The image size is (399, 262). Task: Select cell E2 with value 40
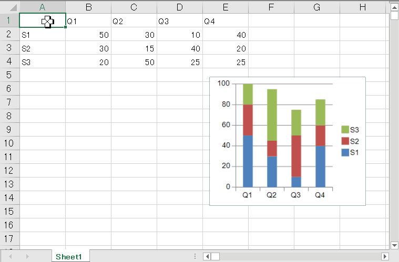click(x=226, y=34)
